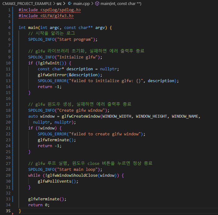The width and height of the screenshot is (218, 215).
Task: Click the chevron after src breadcrumb
Action: click(x=64, y=4)
